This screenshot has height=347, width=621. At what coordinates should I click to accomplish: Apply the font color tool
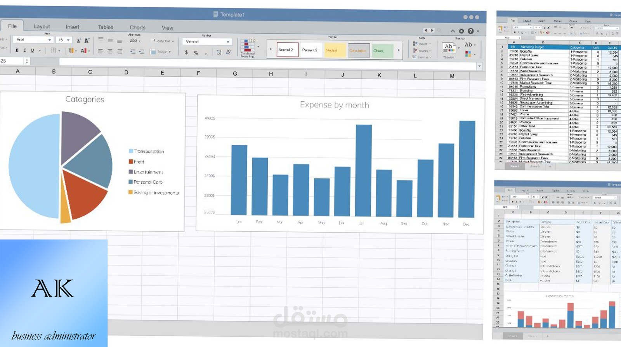click(x=83, y=50)
